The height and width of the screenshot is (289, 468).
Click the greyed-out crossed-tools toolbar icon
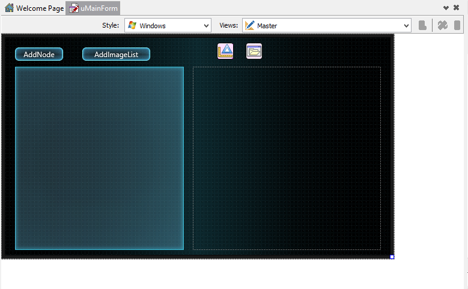442,25
